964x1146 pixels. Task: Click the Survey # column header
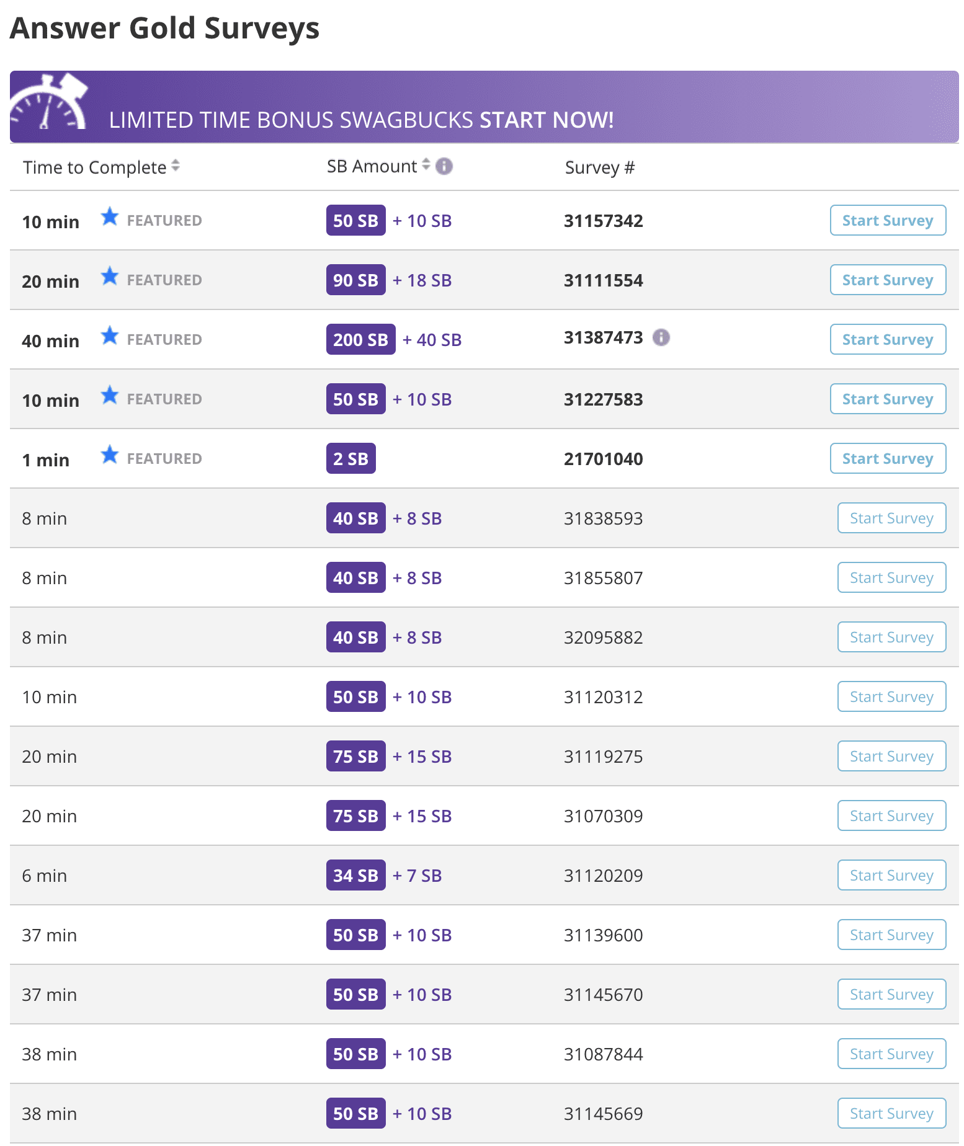coord(600,167)
